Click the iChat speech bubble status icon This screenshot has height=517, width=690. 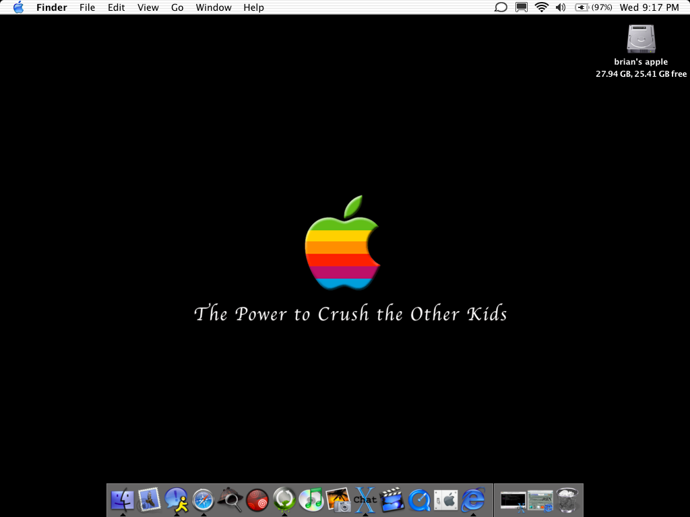501,7
